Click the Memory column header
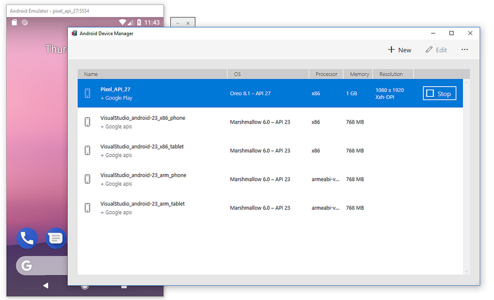Screen dimensions: 494x300 (x=359, y=74)
